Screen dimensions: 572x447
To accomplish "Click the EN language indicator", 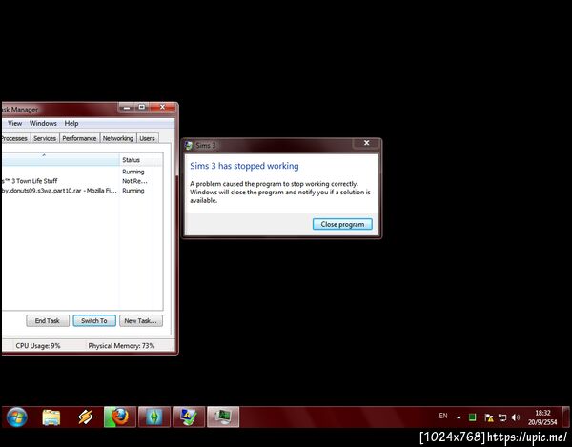I will click(443, 416).
